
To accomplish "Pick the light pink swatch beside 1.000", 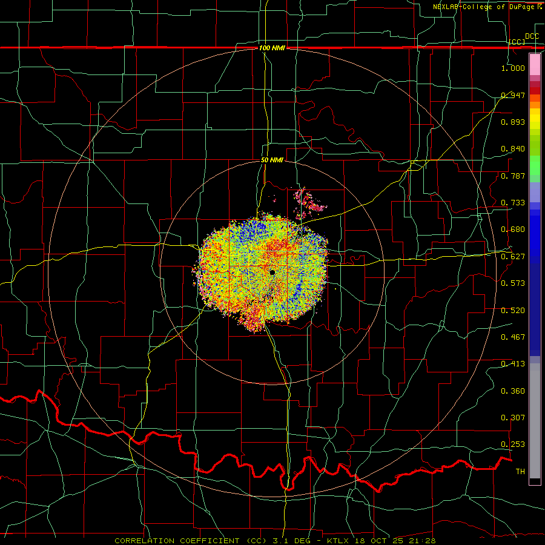I will [x=535, y=65].
